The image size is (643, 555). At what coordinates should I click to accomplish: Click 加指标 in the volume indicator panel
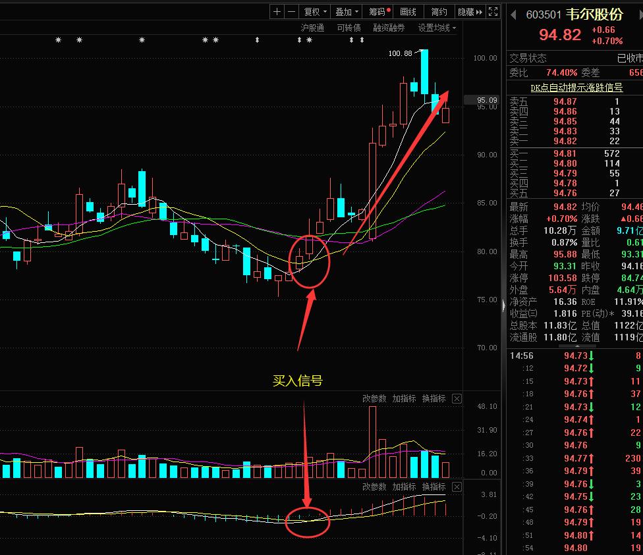coord(404,398)
